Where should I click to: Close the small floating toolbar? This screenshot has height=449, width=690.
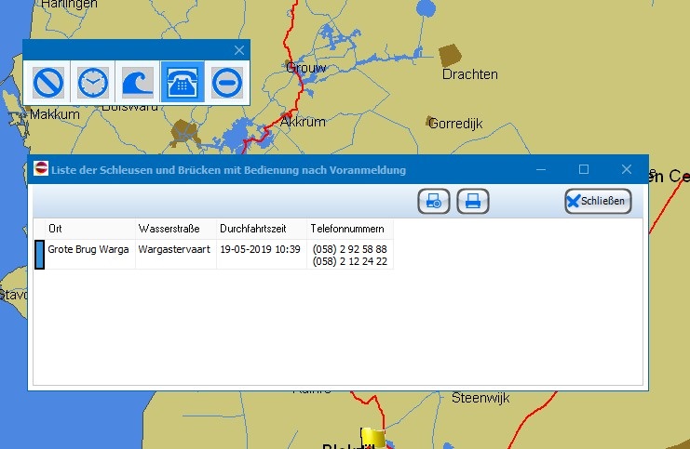tap(239, 50)
